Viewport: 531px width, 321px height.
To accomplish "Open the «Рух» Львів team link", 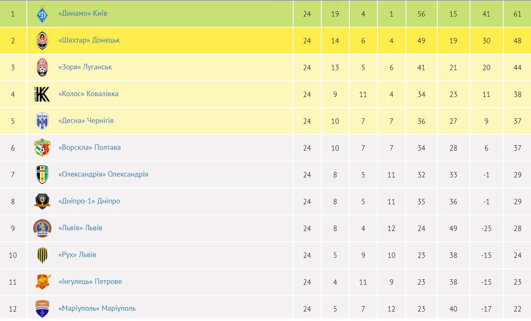I will 77,255.
